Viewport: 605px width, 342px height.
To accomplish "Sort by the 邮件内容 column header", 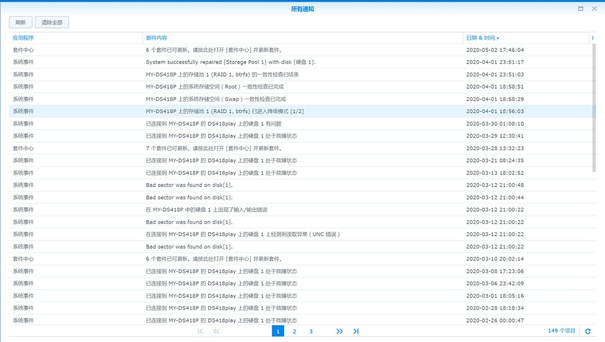I will coord(302,38).
